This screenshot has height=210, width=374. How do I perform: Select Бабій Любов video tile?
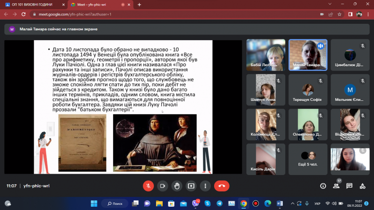[x=266, y=55]
